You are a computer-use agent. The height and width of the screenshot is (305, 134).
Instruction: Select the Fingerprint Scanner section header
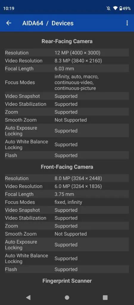pos(67,281)
